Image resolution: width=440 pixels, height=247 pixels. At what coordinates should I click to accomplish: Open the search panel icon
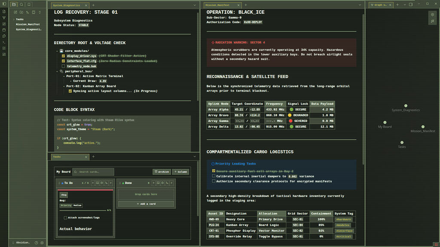21,4
